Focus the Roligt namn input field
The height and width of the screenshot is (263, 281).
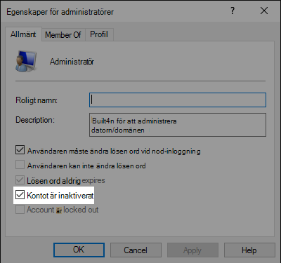178,100
